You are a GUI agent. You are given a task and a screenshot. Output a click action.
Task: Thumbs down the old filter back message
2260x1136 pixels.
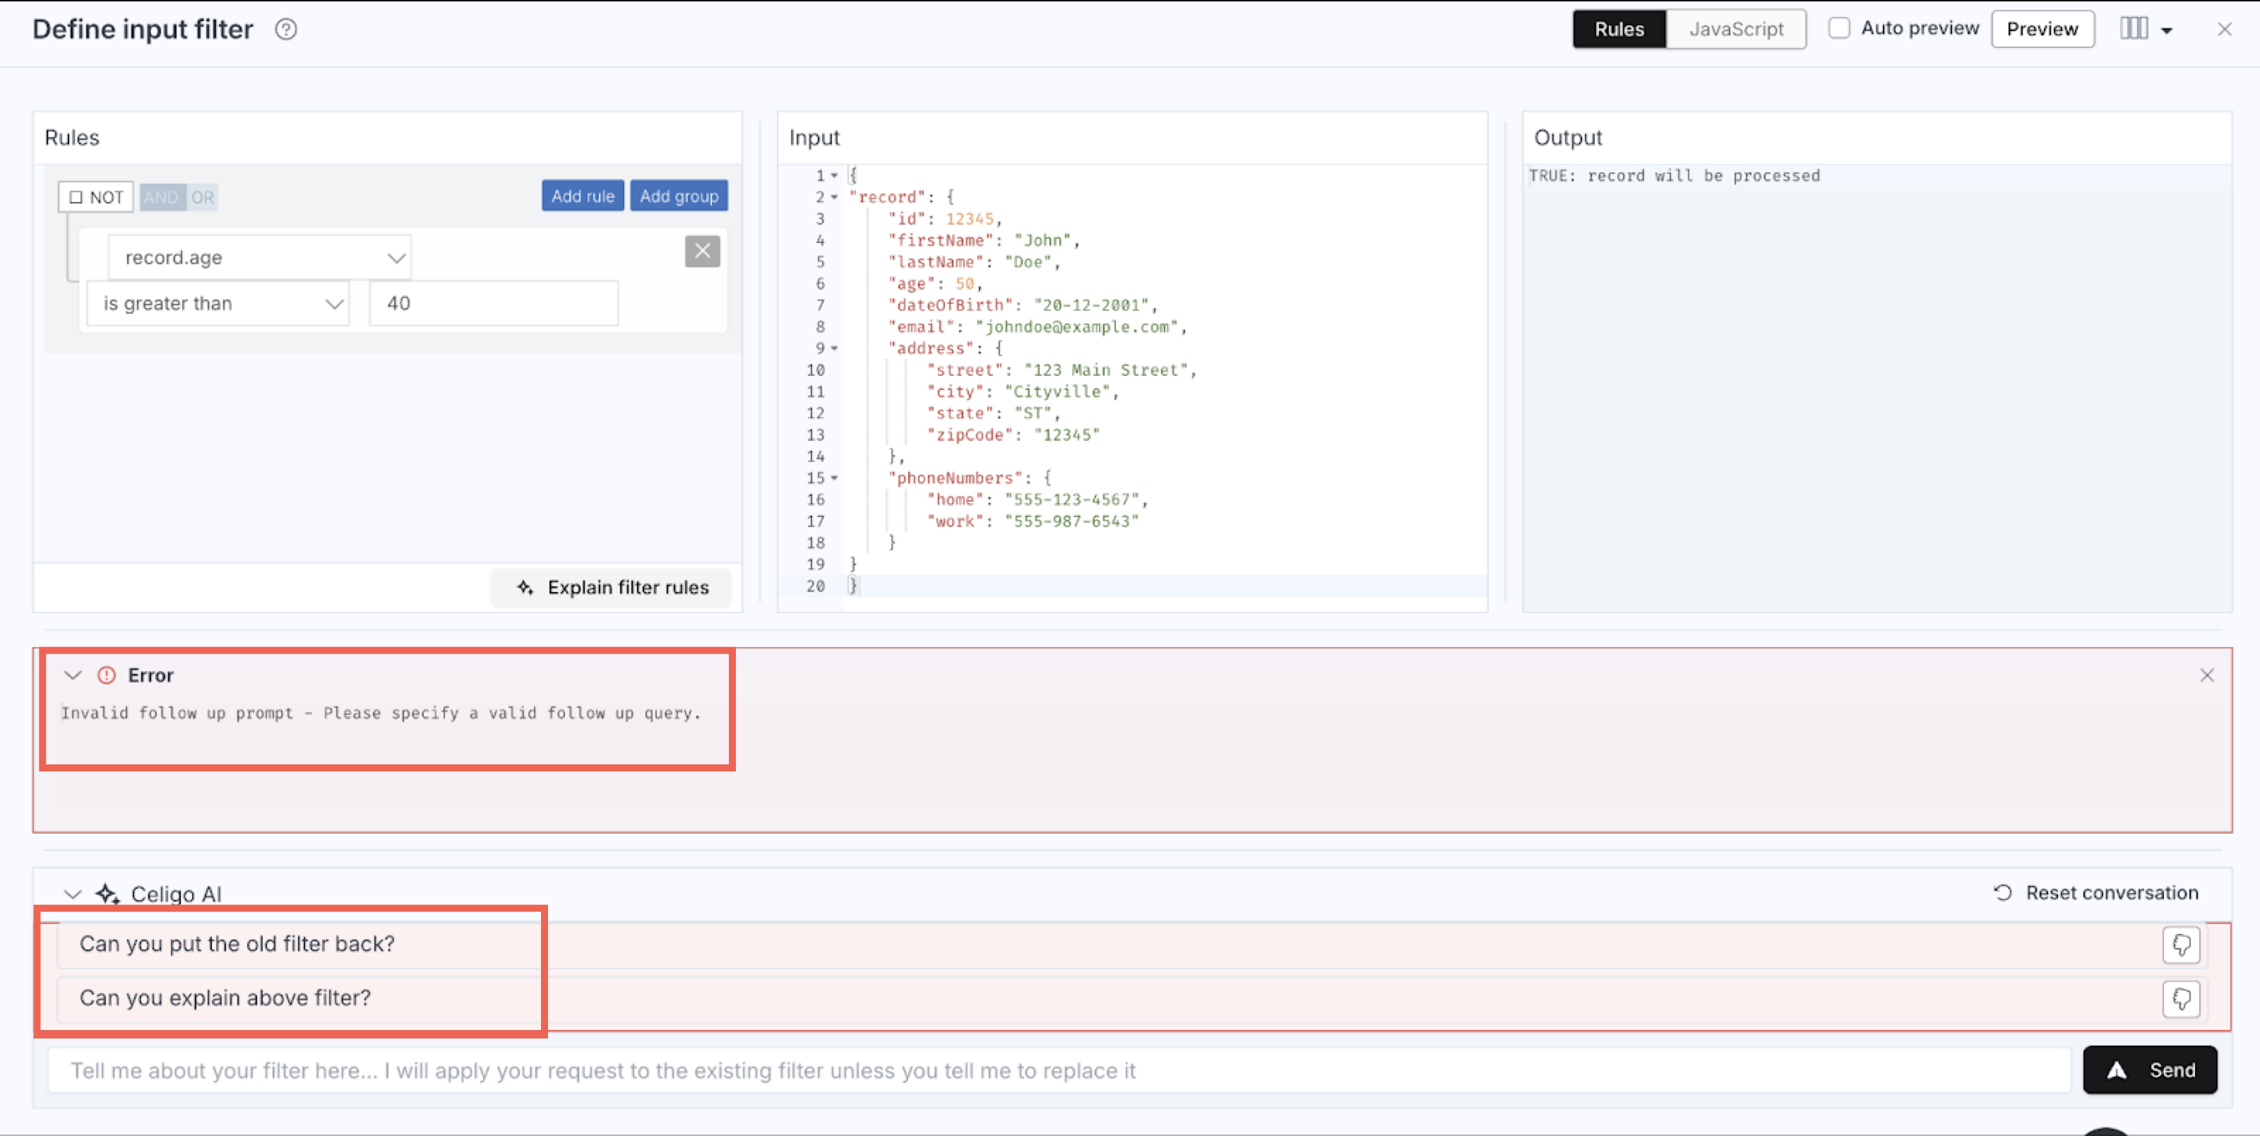(2181, 945)
